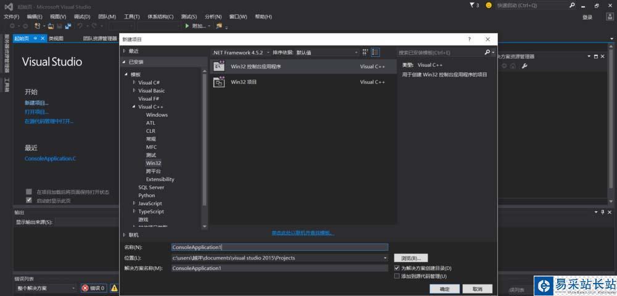Open the 调试(D) menu
617x296 pixels.
pyautogui.click(x=82, y=17)
